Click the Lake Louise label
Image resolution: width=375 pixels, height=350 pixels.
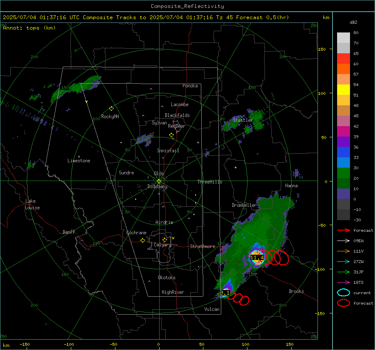(32, 204)
